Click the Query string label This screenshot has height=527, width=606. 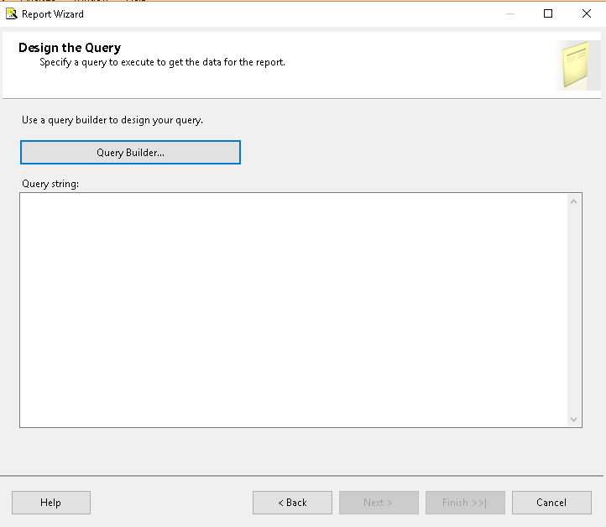[x=50, y=184]
